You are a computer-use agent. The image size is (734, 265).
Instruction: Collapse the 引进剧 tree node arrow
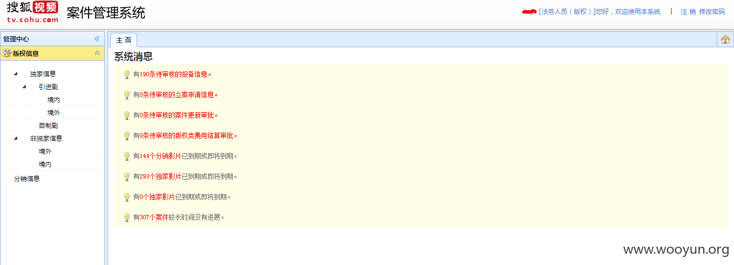coord(24,87)
